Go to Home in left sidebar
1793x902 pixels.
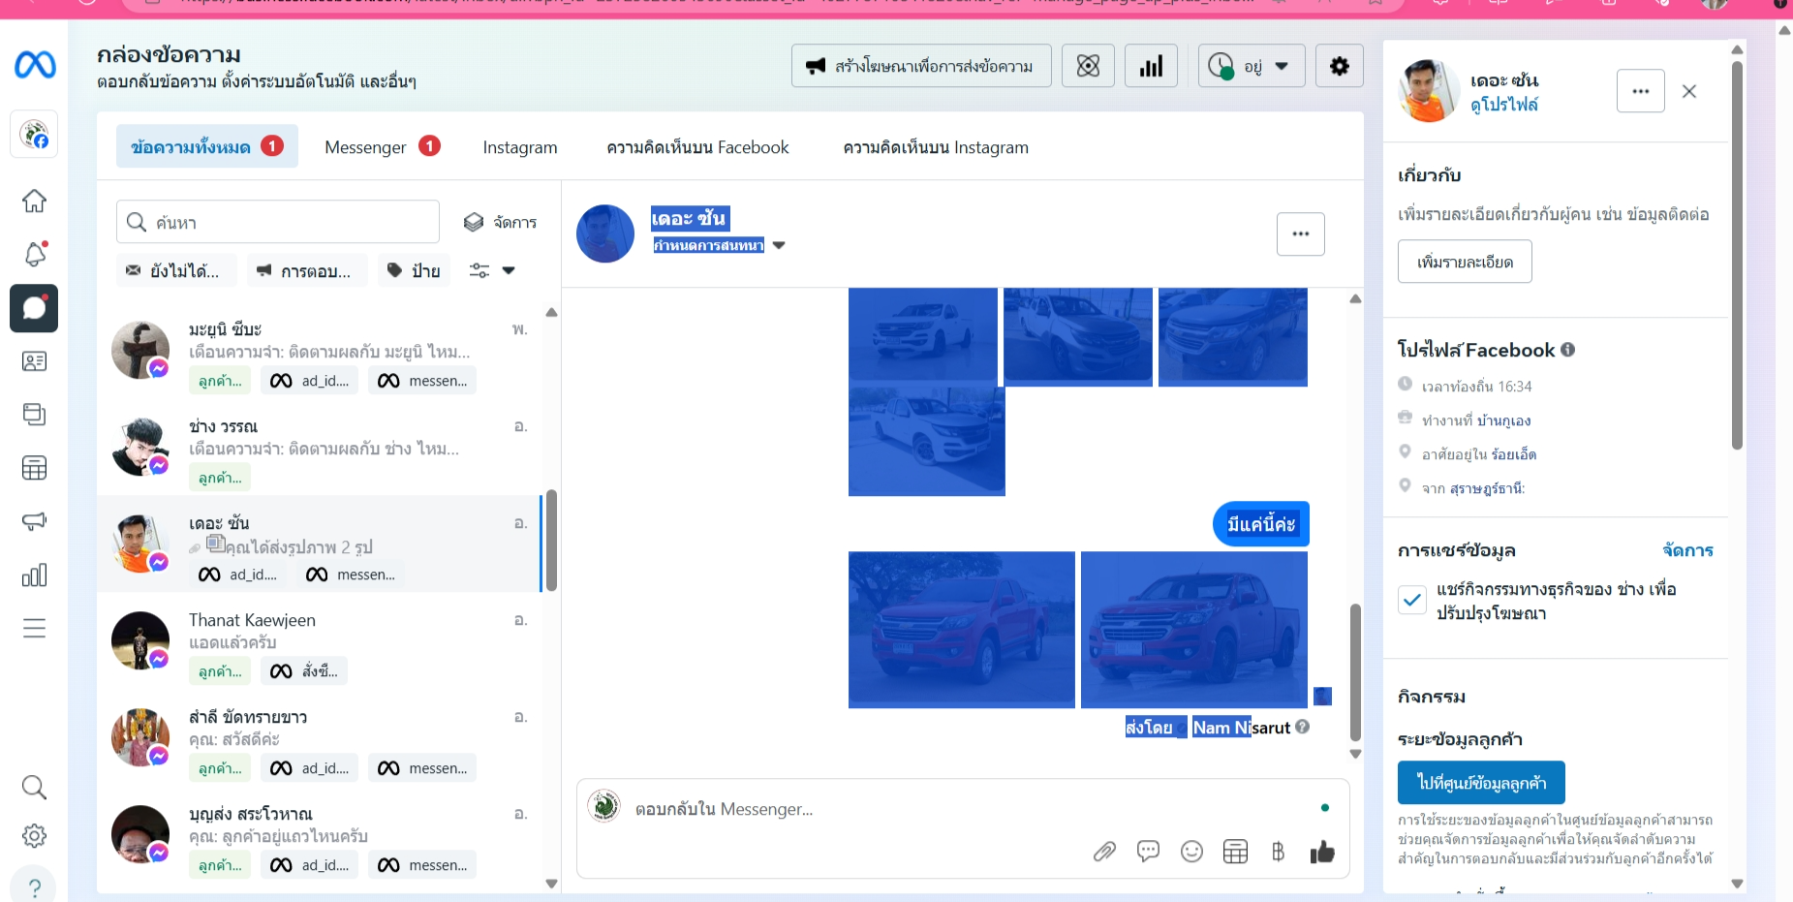[x=34, y=201]
